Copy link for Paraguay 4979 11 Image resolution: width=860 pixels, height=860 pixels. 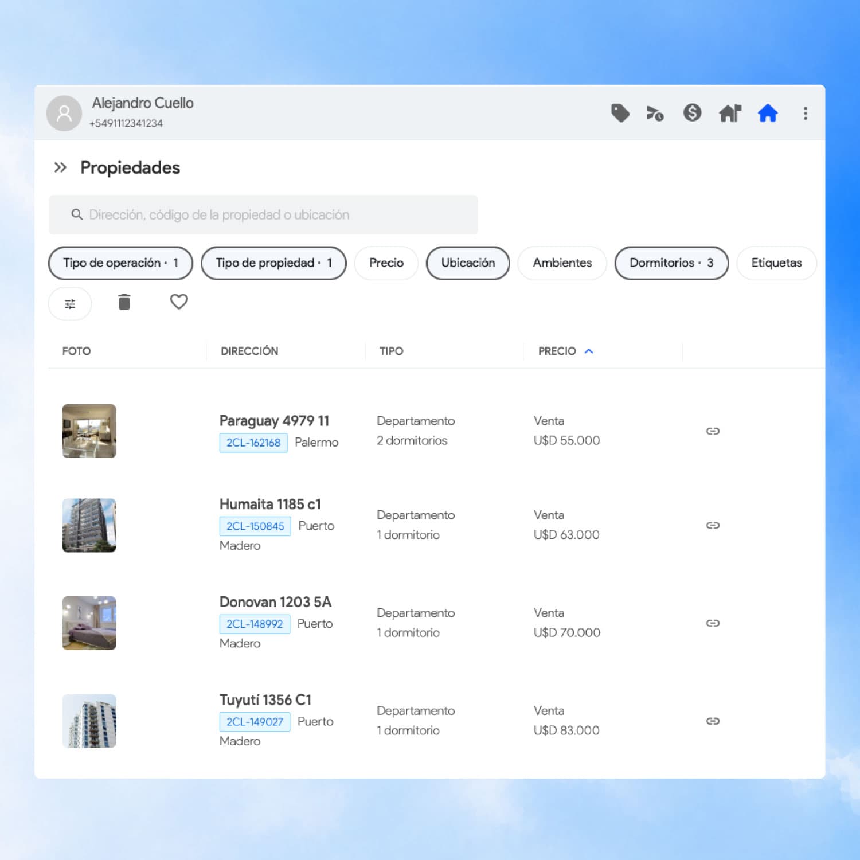[x=713, y=431]
